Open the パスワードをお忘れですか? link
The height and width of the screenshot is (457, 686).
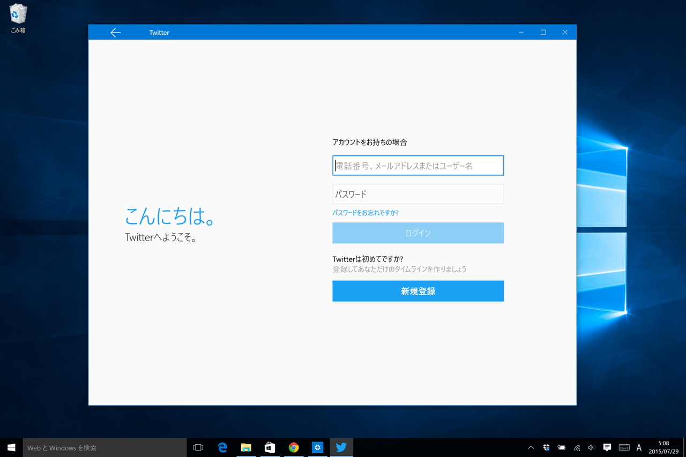[366, 213]
